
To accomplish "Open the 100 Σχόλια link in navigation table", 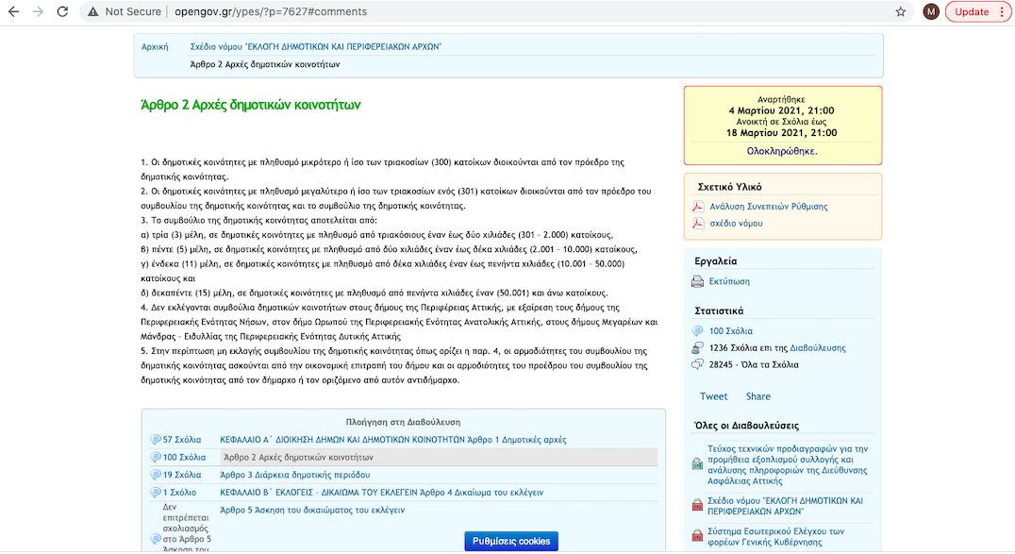I will coord(184,458).
